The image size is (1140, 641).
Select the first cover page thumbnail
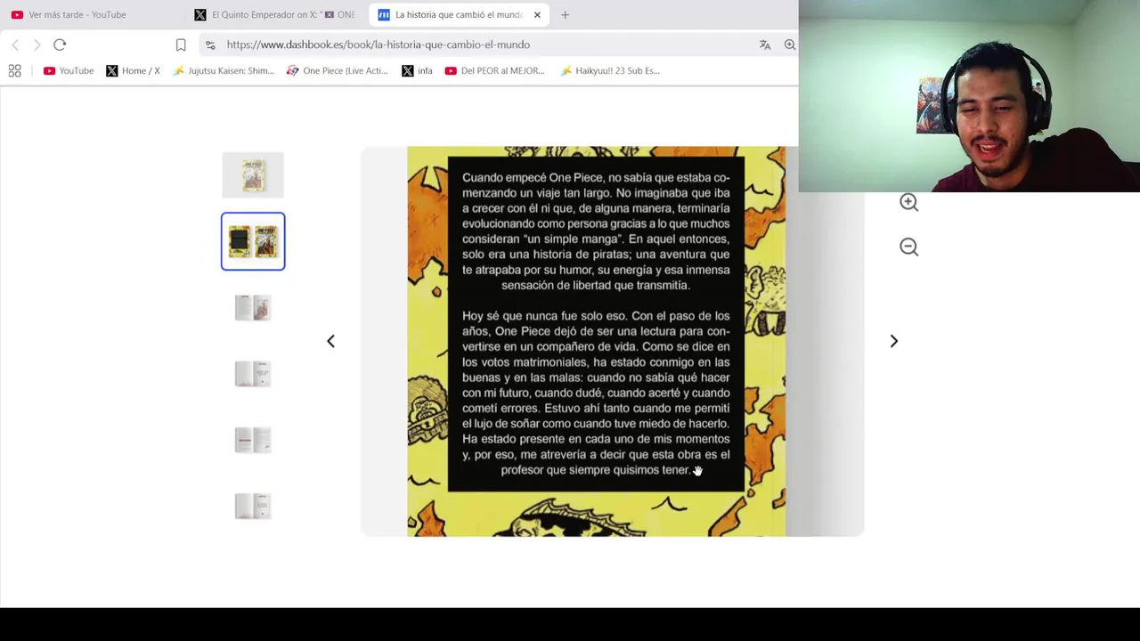[253, 175]
